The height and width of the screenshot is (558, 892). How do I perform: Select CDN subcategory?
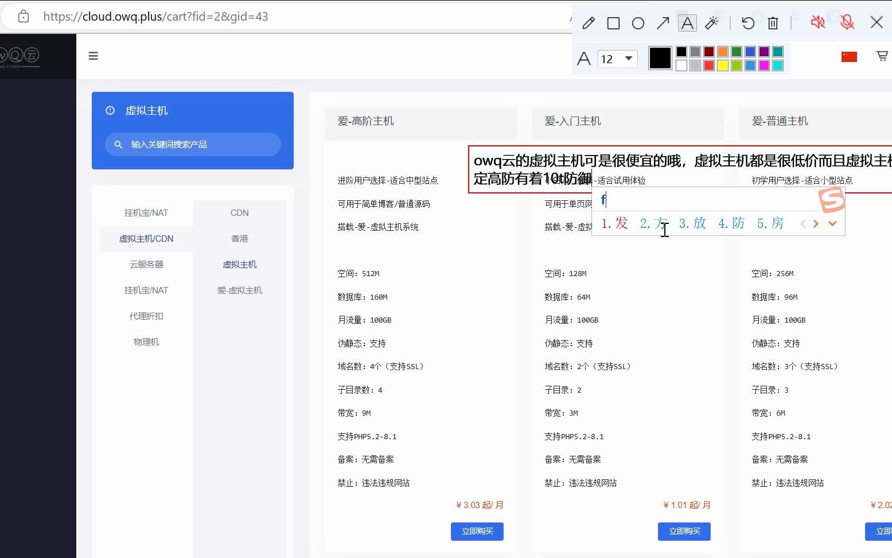click(240, 213)
